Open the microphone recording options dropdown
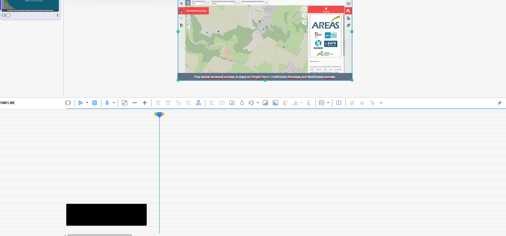This screenshot has width=506, height=236. pos(113,103)
